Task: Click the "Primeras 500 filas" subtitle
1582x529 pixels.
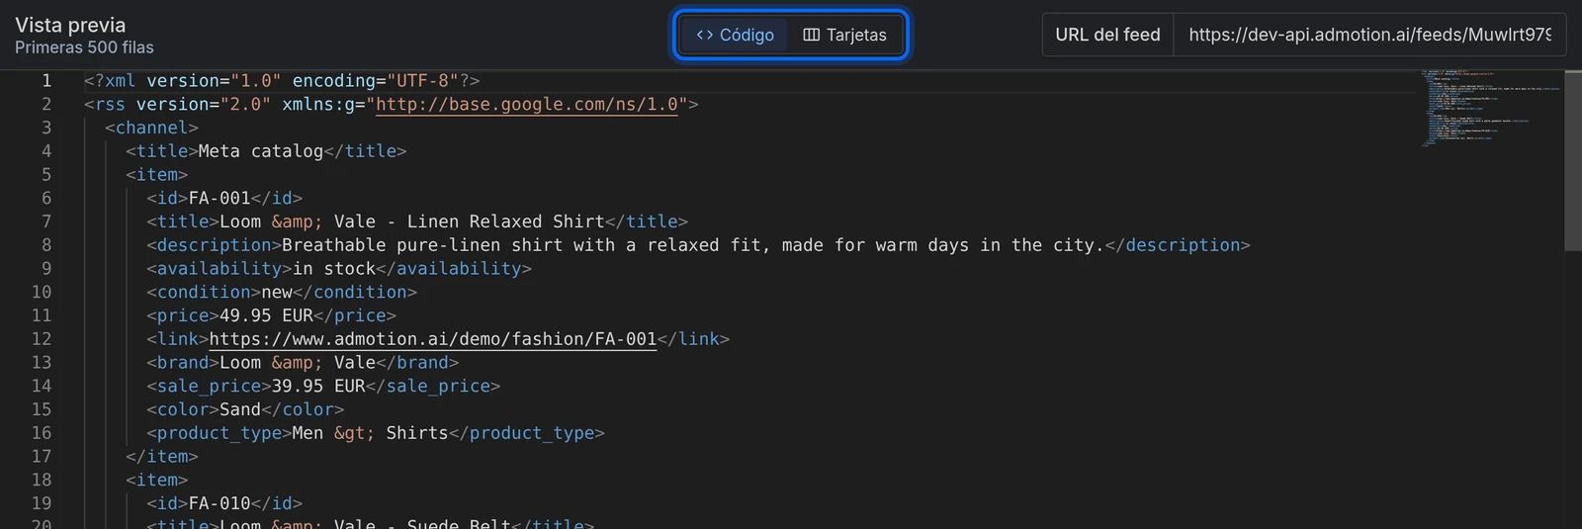Action: point(84,47)
